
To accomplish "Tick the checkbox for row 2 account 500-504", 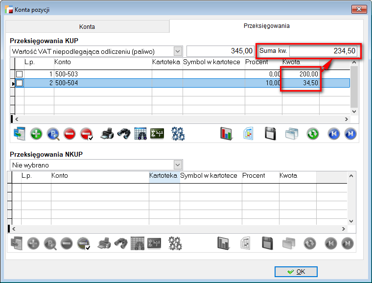I will pos(20,83).
